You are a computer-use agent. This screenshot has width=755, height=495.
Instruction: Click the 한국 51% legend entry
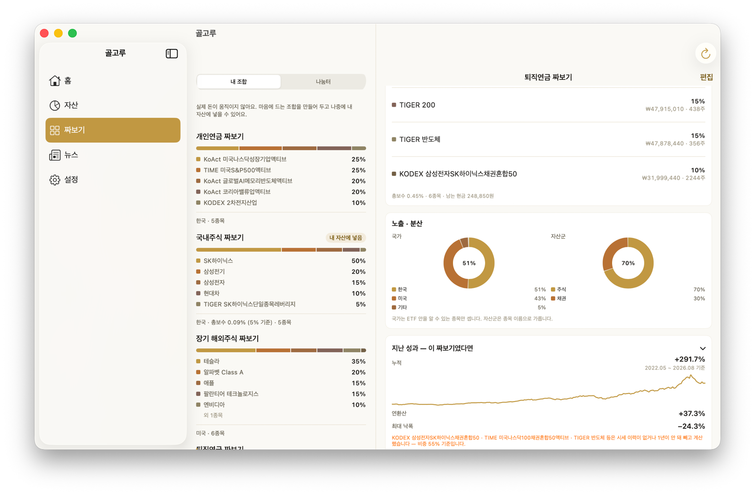tap(469, 290)
